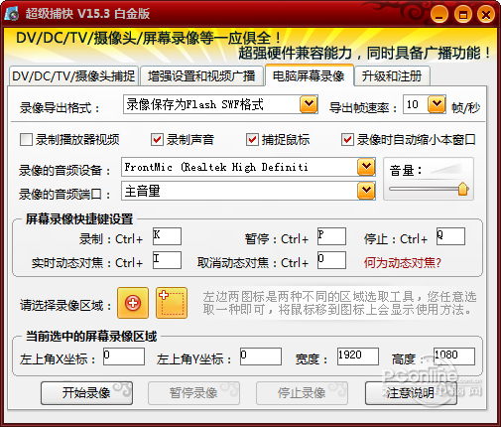Maximize the 超级捕快 window
The image size is (501, 427).
[463, 15]
